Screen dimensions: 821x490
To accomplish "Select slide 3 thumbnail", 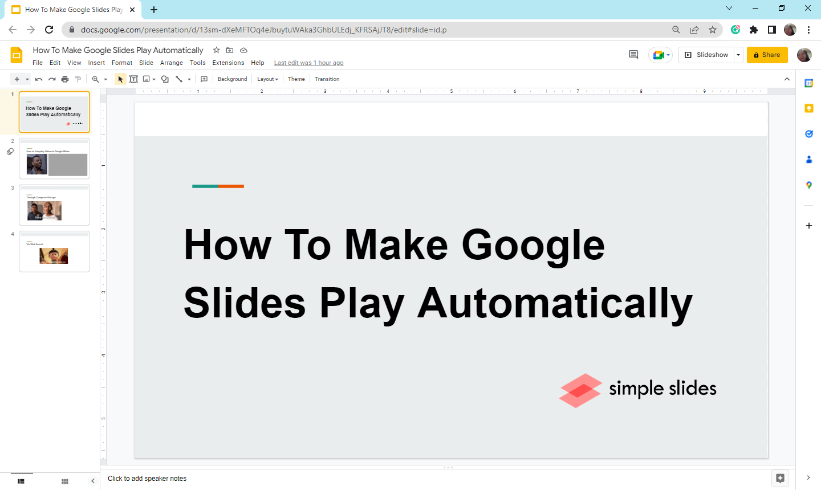I will pos(54,205).
